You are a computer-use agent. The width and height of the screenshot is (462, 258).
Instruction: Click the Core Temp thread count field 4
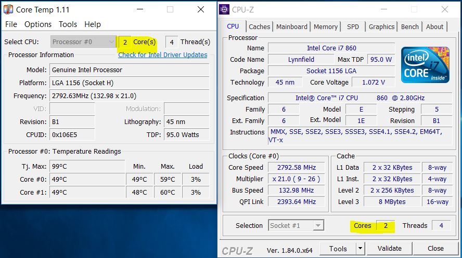coord(172,42)
